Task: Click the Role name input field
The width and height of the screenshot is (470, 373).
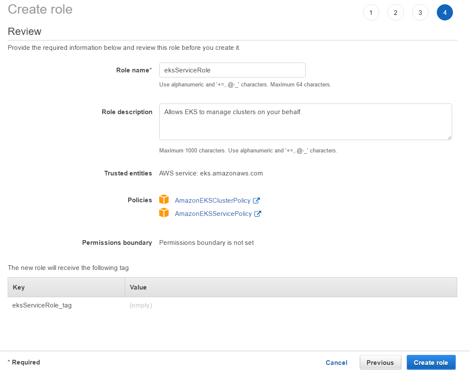Action: pos(232,70)
